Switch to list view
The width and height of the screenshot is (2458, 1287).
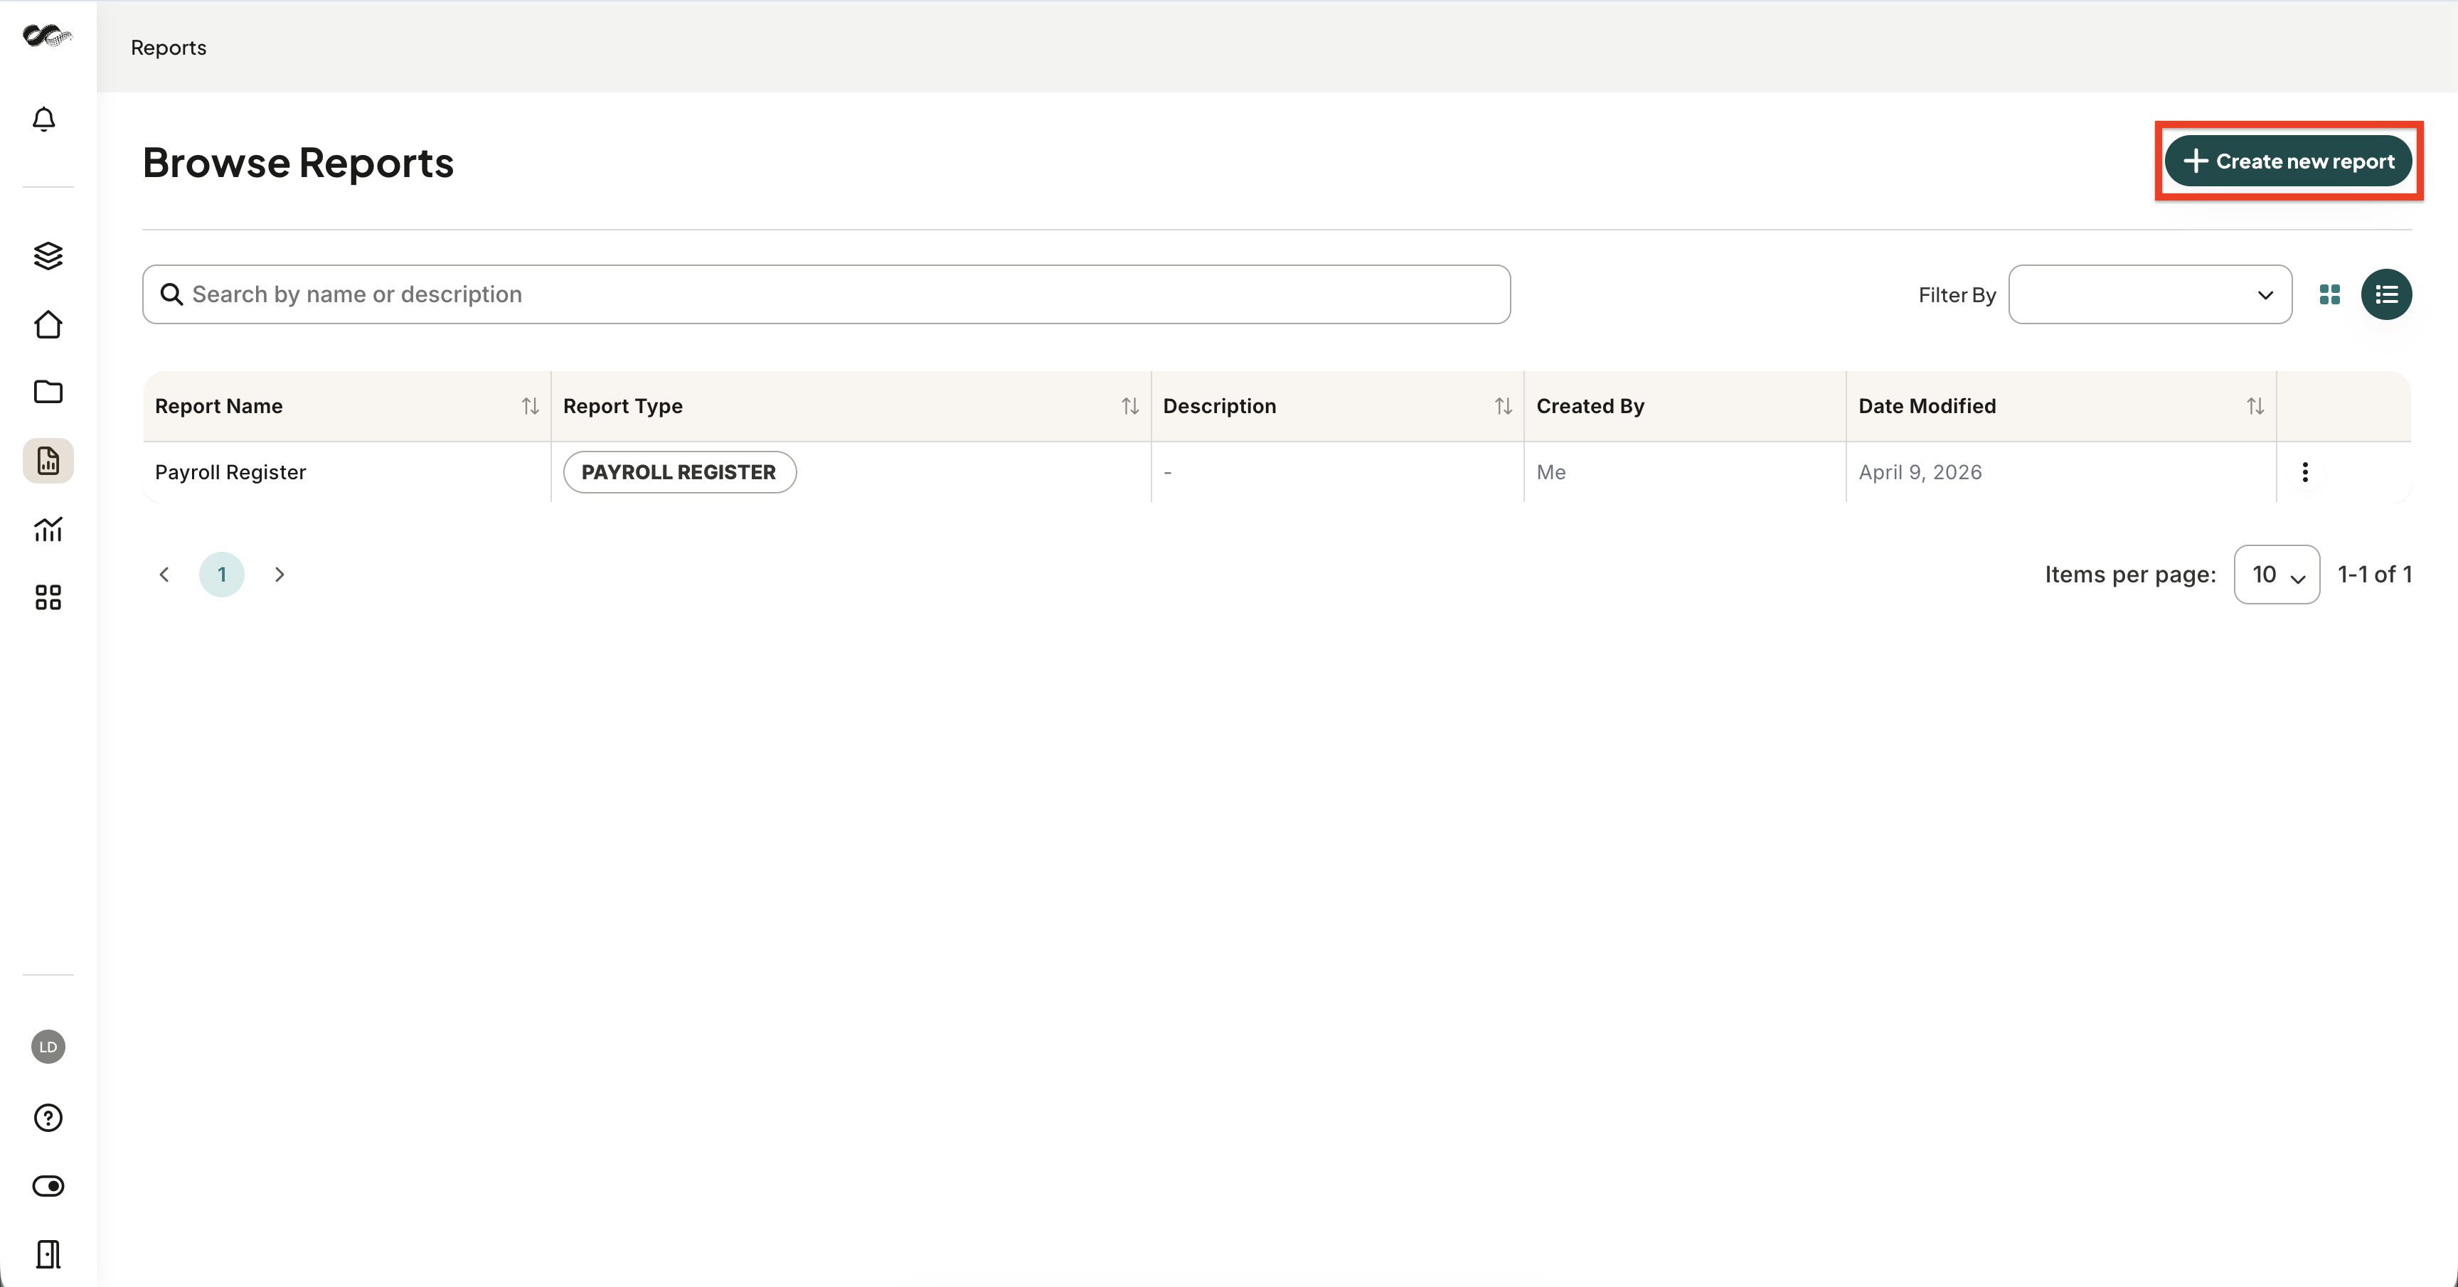coord(2386,295)
